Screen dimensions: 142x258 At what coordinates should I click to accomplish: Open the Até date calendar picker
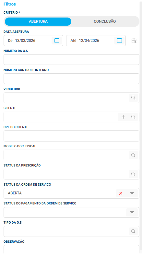tap(119, 41)
